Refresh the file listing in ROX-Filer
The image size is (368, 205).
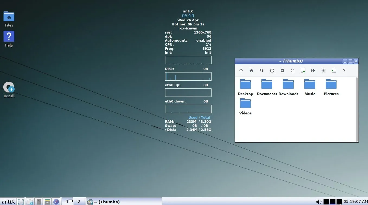272,71
